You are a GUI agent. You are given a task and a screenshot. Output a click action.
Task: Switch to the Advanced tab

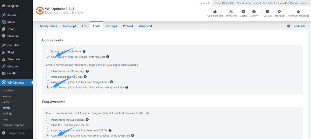[145, 26]
